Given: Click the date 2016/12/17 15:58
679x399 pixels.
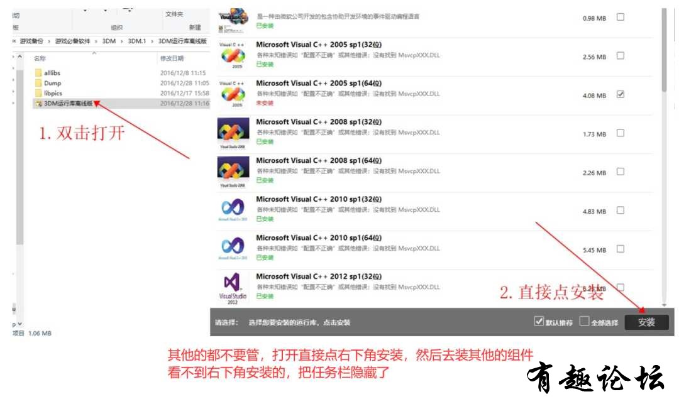Looking at the screenshot, I should (184, 93).
